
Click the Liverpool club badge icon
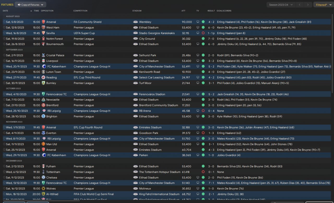[43, 61]
